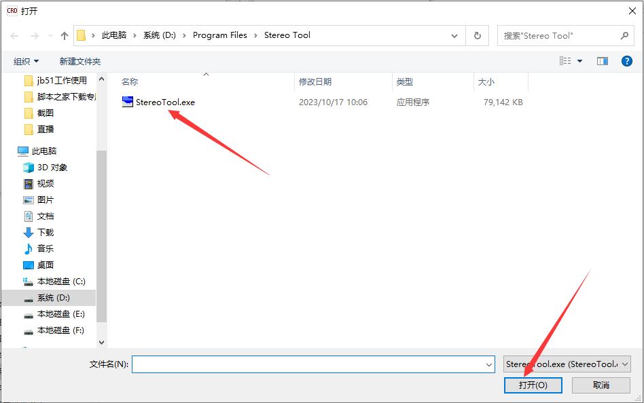Image resolution: width=644 pixels, height=403 pixels.
Task: Sort by the 名称 column header
Action: click(x=130, y=81)
